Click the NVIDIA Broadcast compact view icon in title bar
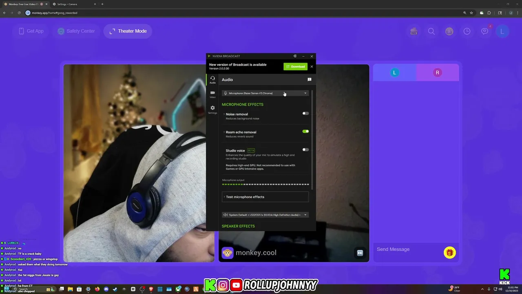 (x=295, y=56)
